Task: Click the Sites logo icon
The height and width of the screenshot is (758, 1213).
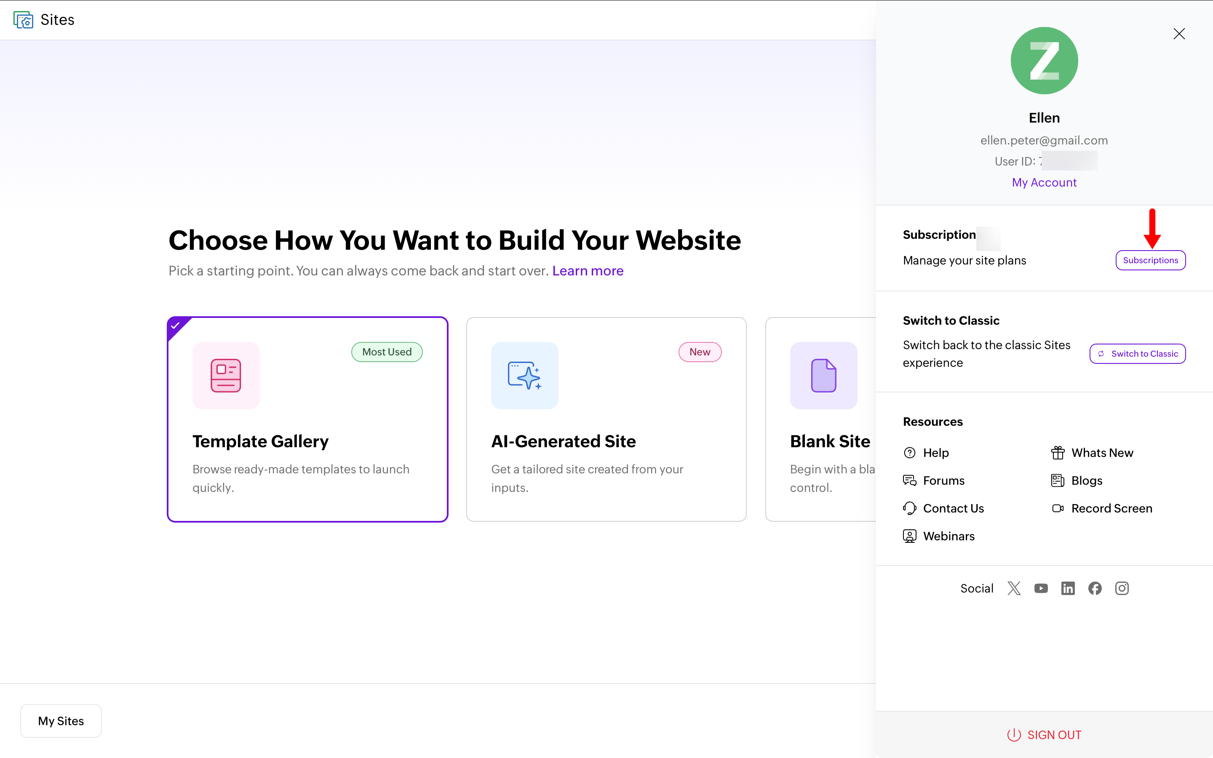Action: (23, 19)
